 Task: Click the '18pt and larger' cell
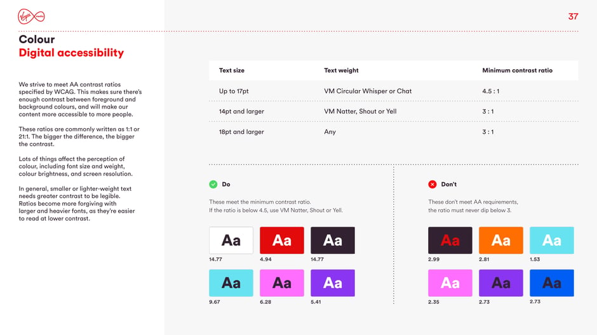point(241,132)
